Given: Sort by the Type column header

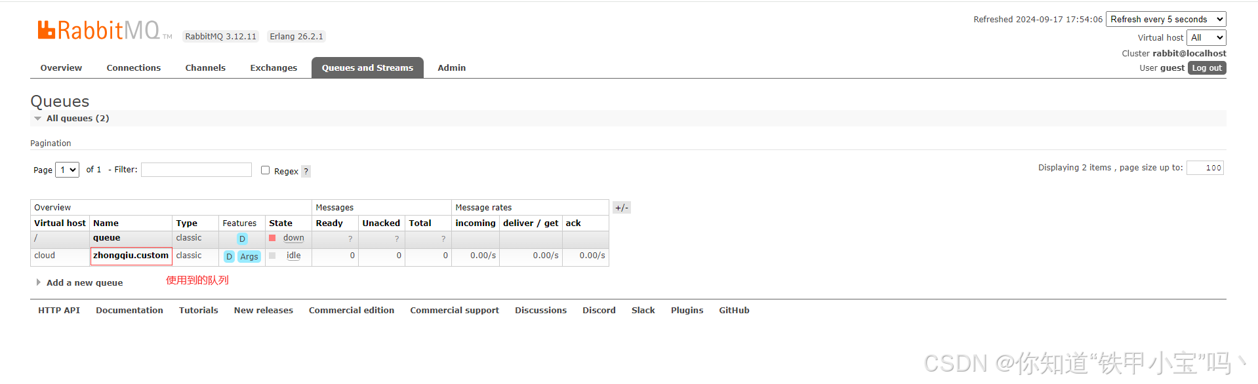Looking at the screenshot, I should coord(186,223).
